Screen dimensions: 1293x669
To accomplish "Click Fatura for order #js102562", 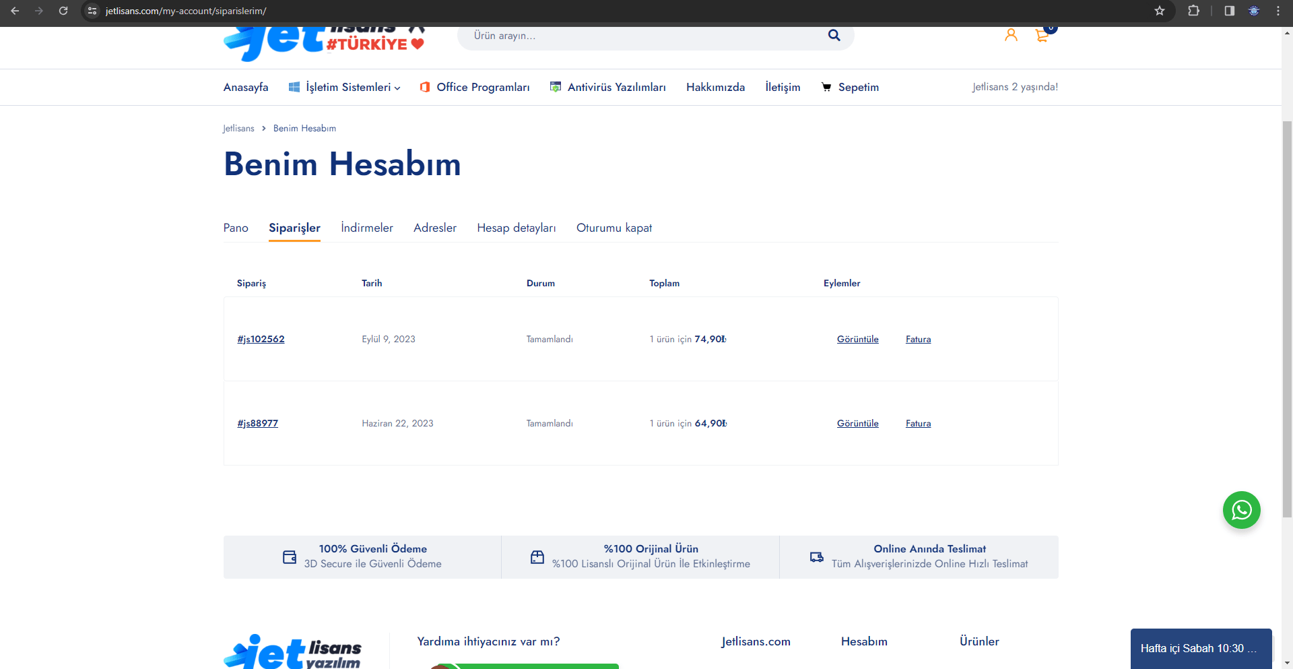I will coord(918,339).
